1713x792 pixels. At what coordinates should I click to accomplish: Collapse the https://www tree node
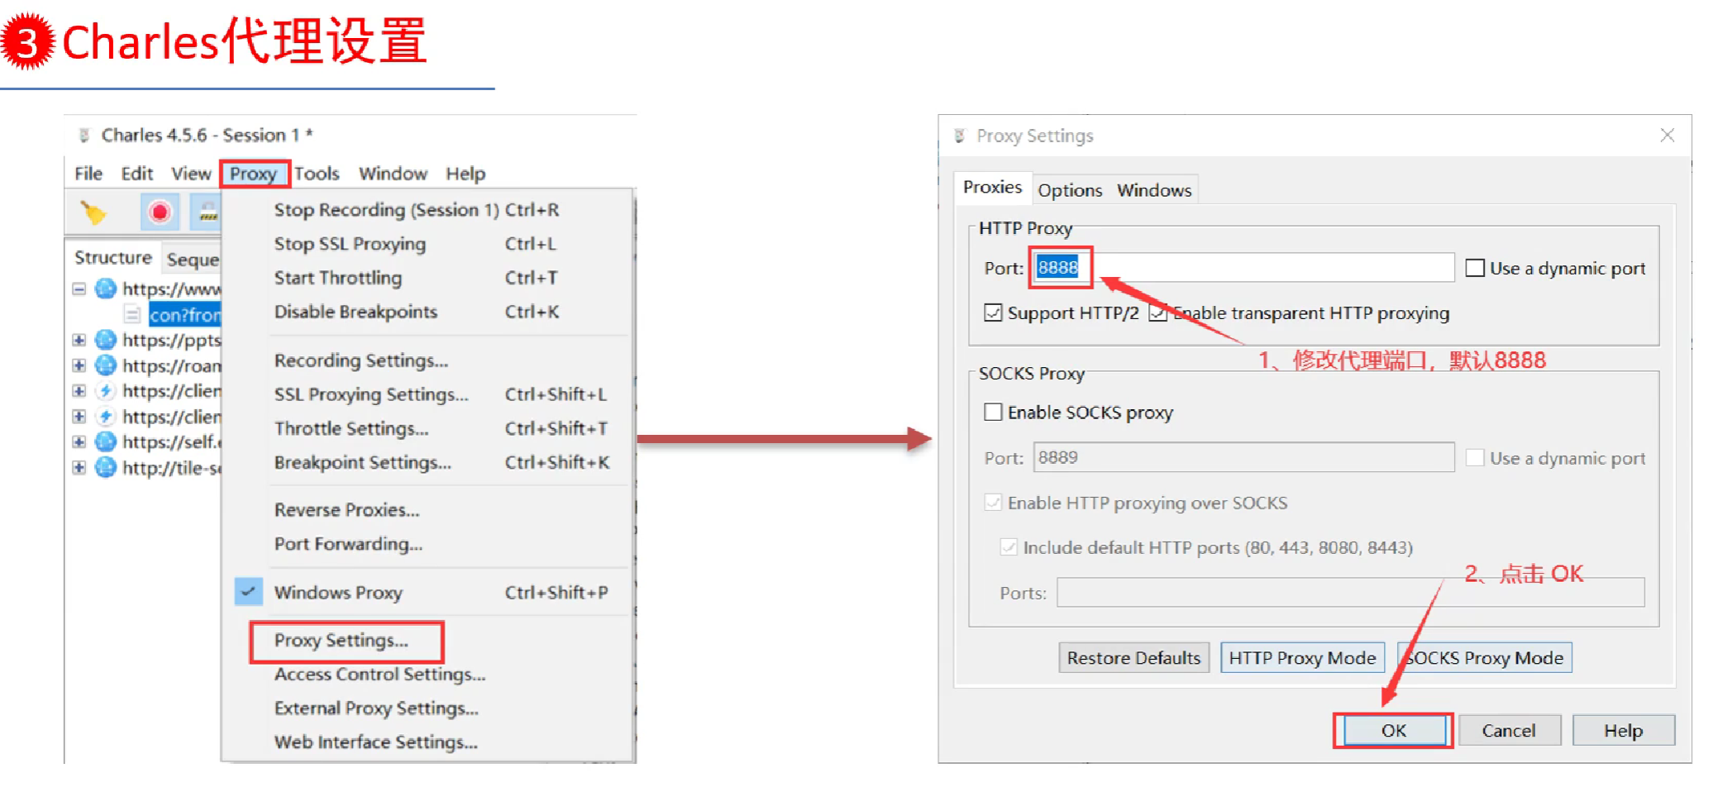(x=79, y=289)
